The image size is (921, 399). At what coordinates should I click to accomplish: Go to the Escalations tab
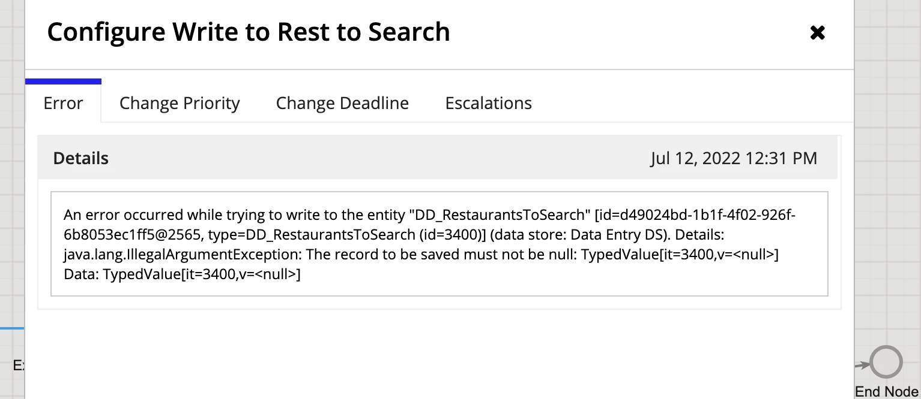(x=488, y=103)
